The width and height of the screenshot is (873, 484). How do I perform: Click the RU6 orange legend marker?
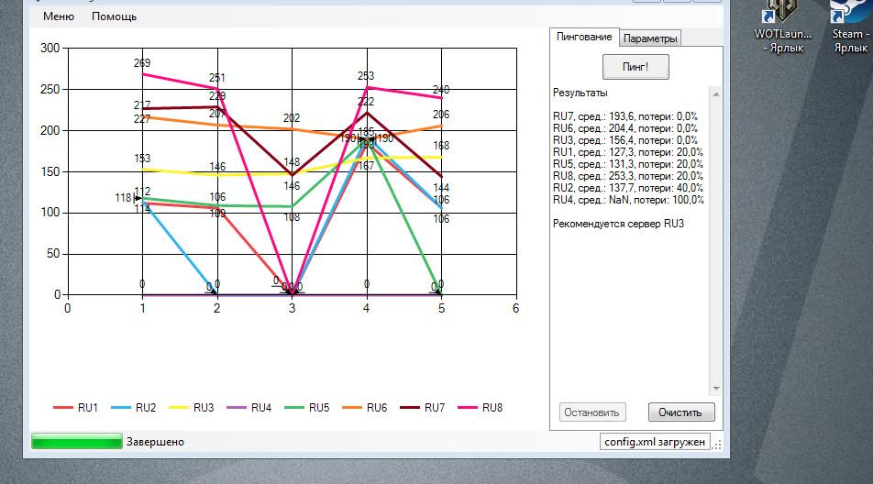[352, 408]
